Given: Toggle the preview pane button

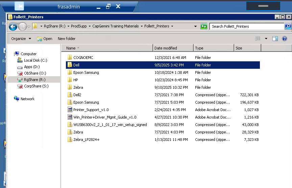Looking at the screenshot, I should pyautogui.click(x=275, y=39).
